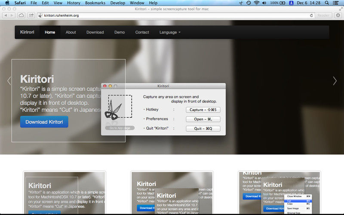Click the Wi-Fi status icon
The width and height of the screenshot is (344, 215).
click(256, 3)
